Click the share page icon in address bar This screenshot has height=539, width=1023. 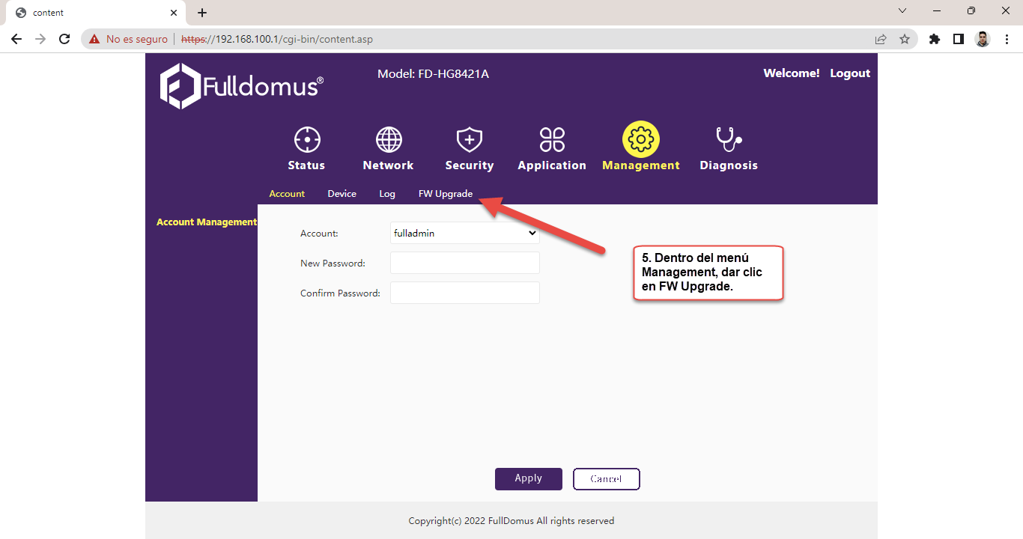(881, 39)
